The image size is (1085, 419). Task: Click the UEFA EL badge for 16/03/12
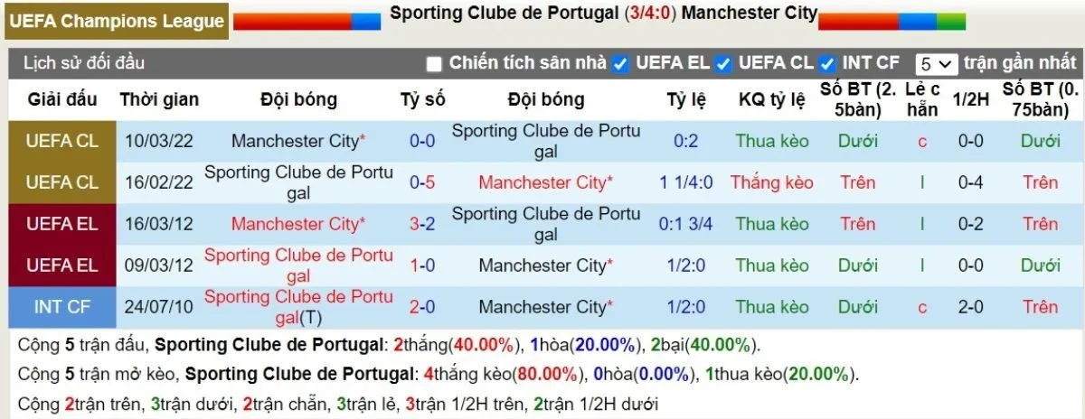[62, 224]
